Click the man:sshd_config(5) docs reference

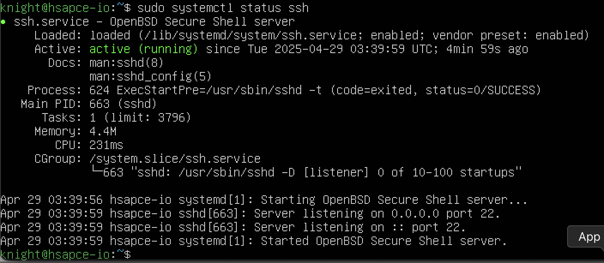tap(151, 77)
